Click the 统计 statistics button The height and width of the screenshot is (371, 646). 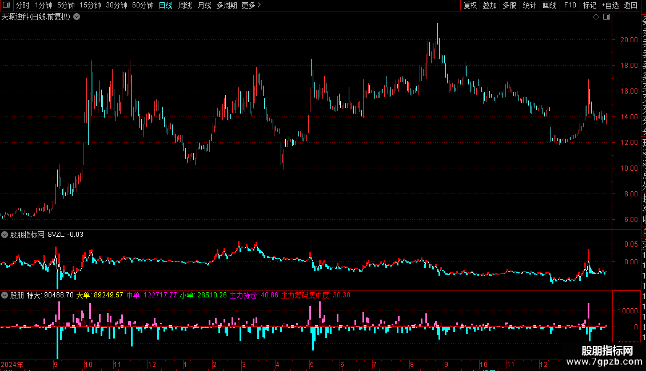pos(529,5)
